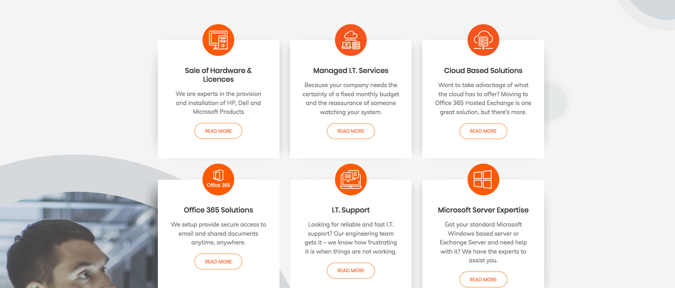Viewport: 675px width, 288px height.
Task: Click the Managed I.T. Services cloud server icon
Action: pyautogui.click(x=351, y=40)
